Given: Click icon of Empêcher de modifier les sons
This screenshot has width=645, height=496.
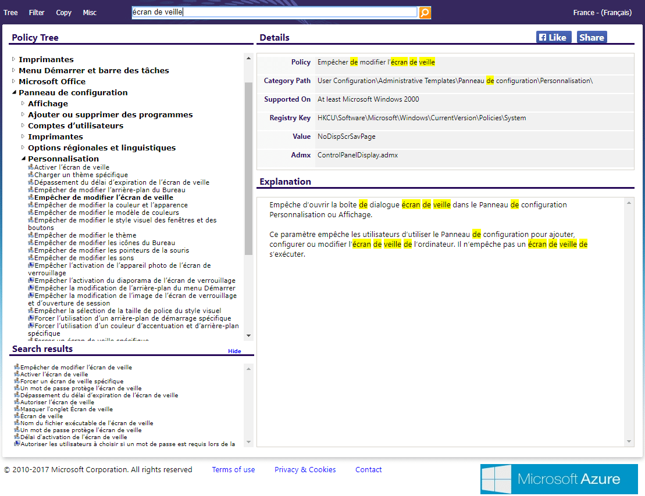Looking at the screenshot, I should (31, 258).
